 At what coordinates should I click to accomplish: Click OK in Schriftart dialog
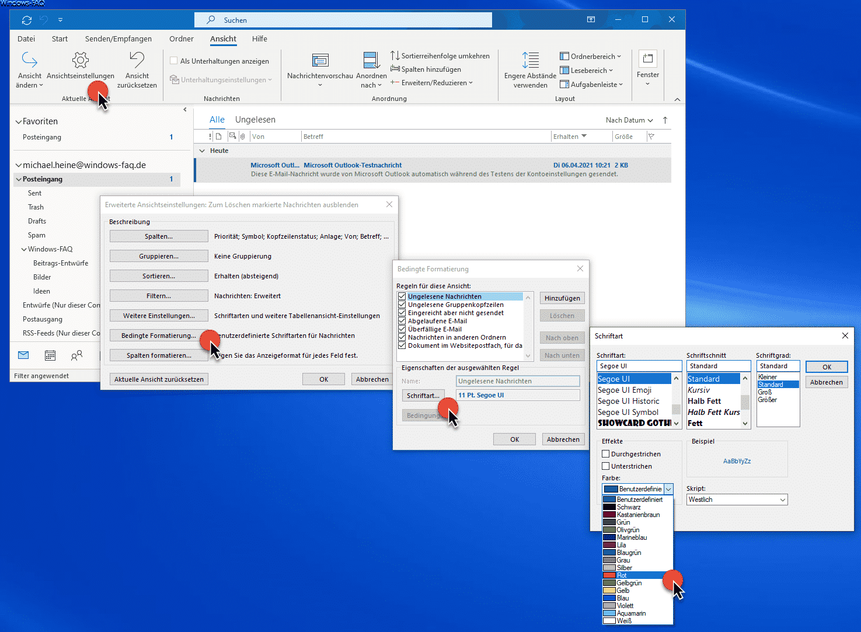(827, 367)
